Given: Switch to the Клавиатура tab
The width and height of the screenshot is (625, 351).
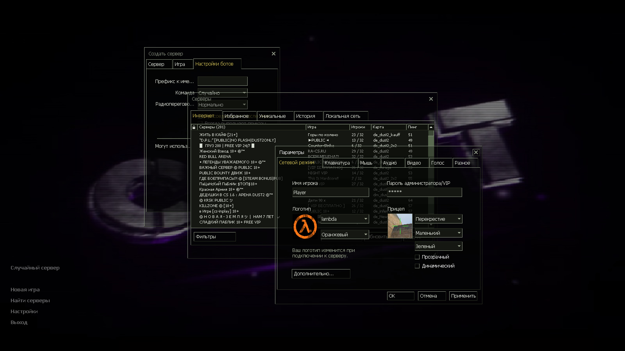Looking at the screenshot, I should pos(337,163).
